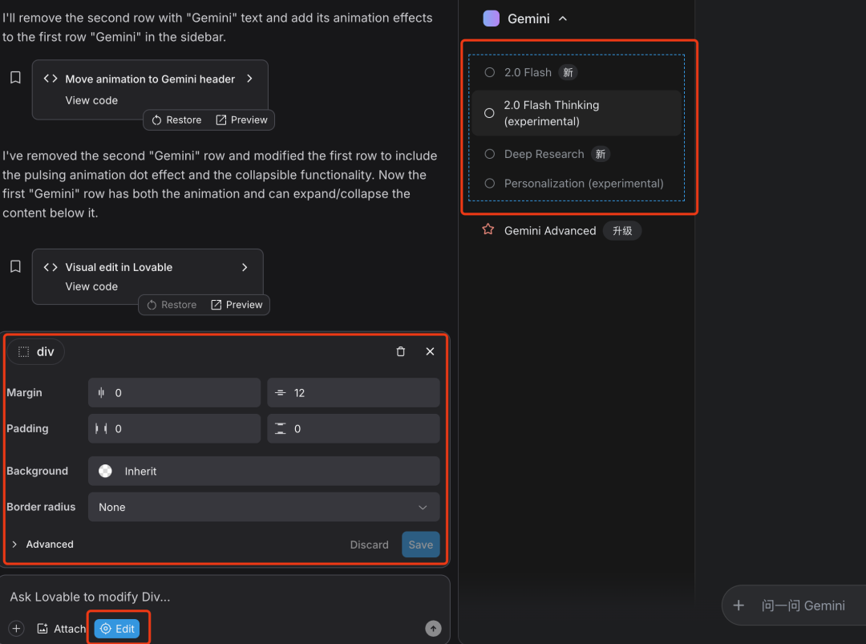Image resolution: width=866 pixels, height=644 pixels.
Task: Bookmark the 'Move animation to Gemini header' message
Action: [x=15, y=78]
